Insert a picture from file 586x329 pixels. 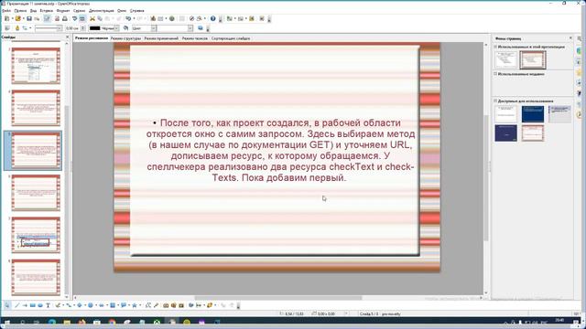click(173, 305)
